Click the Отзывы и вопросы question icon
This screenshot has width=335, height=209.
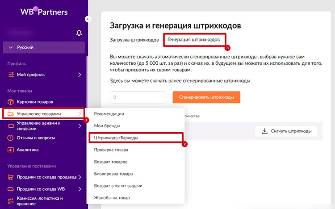[x=10, y=138]
